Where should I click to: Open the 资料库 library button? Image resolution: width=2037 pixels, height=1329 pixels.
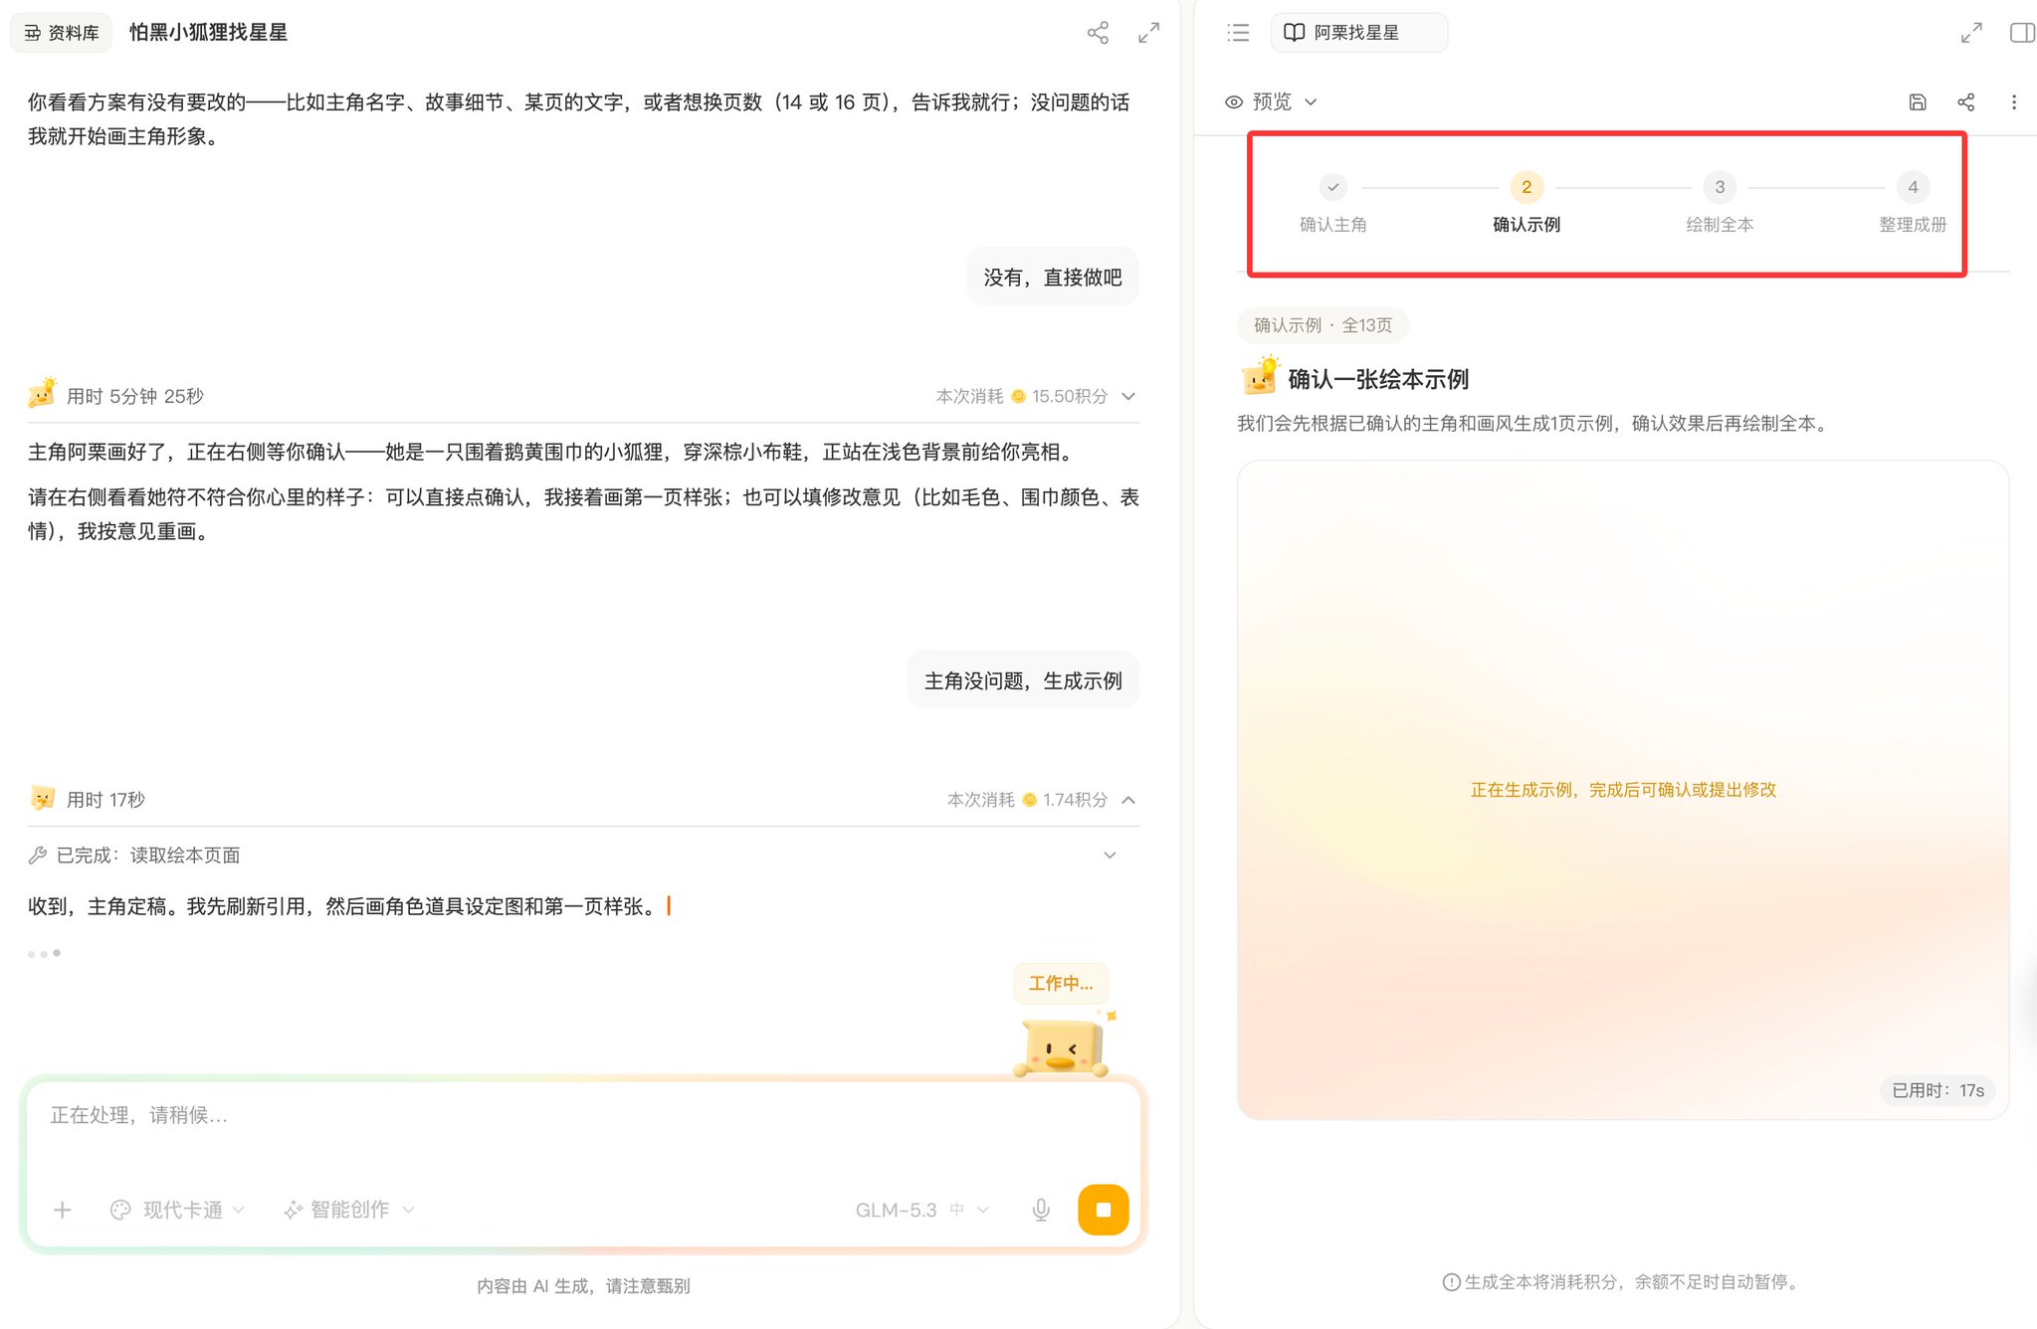pyautogui.click(x=62, y=33)
